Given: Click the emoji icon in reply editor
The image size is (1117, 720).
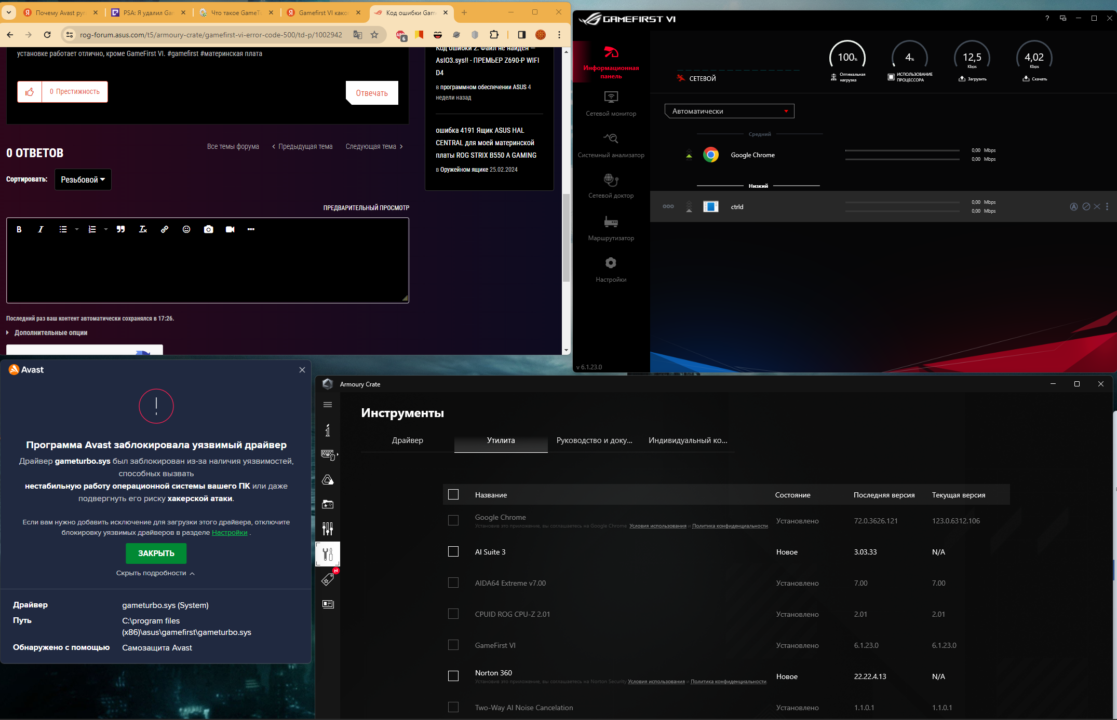Looking at the screenshot, I should [186, 229].
